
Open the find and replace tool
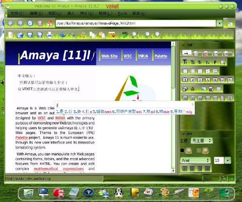click(x=135, y=35)
